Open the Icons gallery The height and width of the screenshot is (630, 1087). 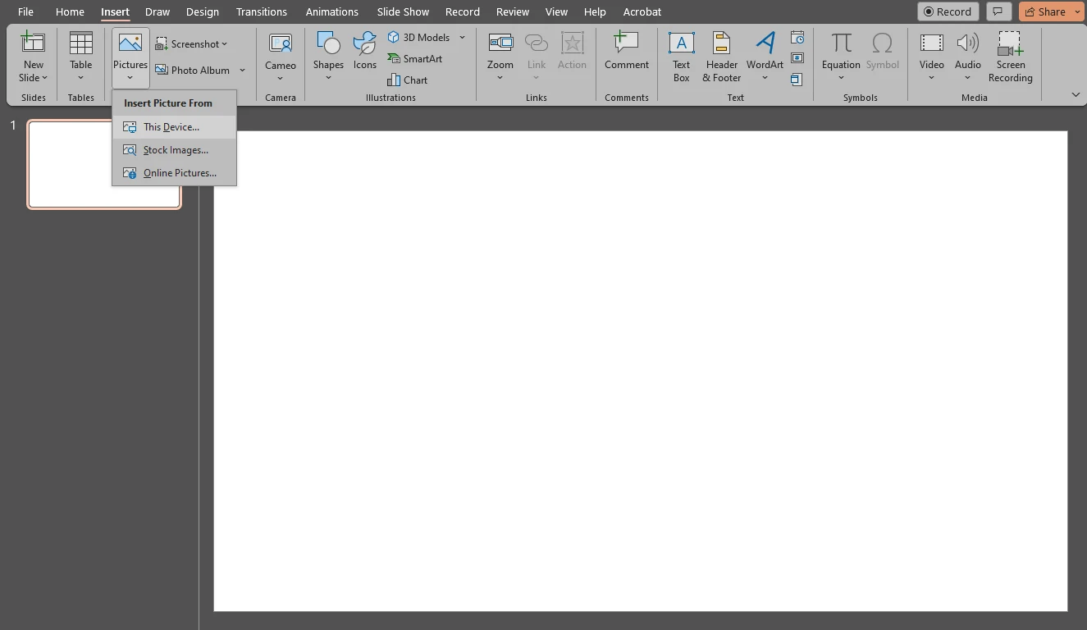[364, 56]
